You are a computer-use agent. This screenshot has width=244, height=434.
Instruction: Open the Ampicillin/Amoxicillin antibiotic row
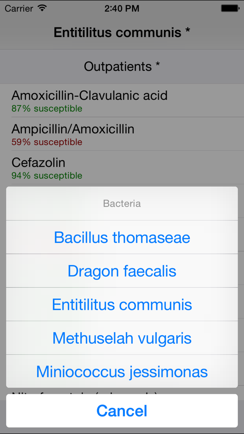[x=73, y=129]
